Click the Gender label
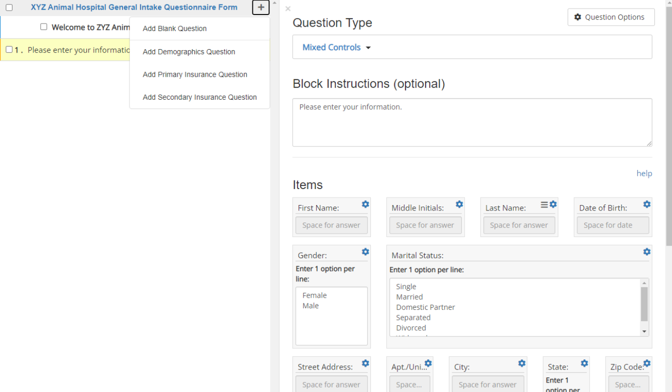The image size is (672, 392). 312,255
